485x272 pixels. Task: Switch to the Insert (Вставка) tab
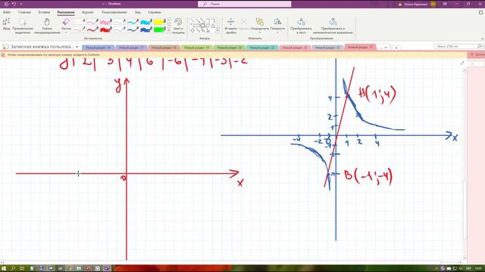point(44,12)
